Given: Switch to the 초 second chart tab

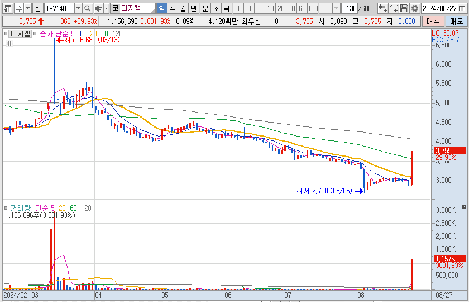Looking at the screenshot, I should [216, 8].
